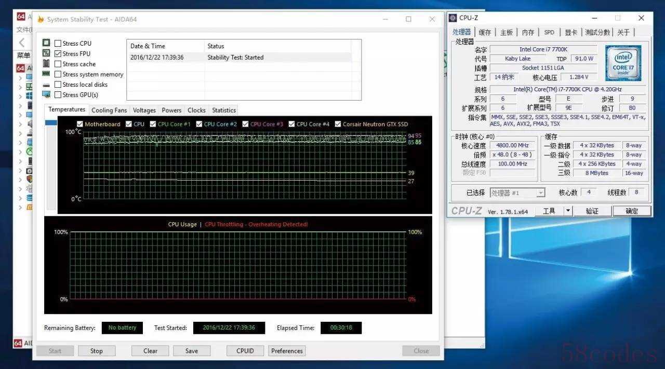This screenshot has width=665, height=369.
Task: Uncheck the CPU temperature graph checkbox
Action: coord(128,124)
